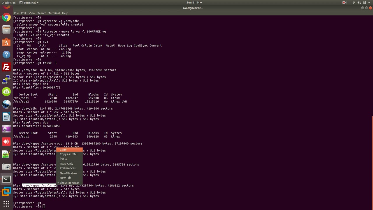Image resolution: width=373 pixels, height=210 pixels.
Task: Open the Help menu
Action: (x=65, y=13)
